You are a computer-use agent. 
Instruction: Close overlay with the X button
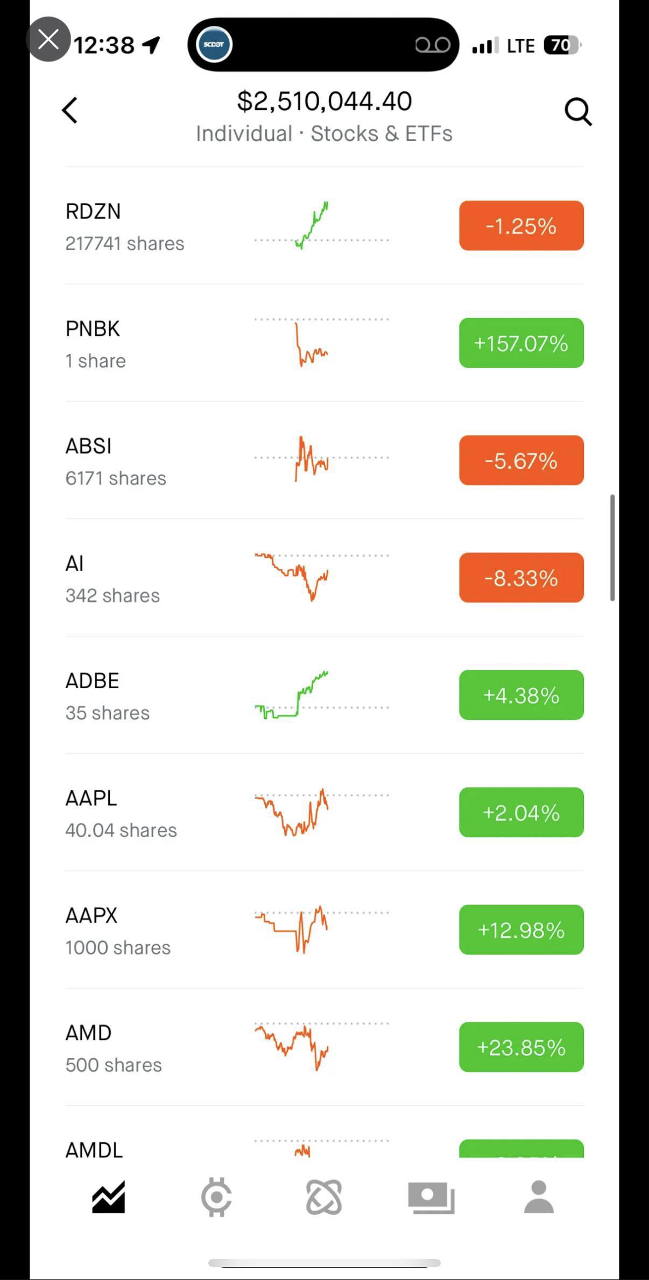click(x=48, y=39)
